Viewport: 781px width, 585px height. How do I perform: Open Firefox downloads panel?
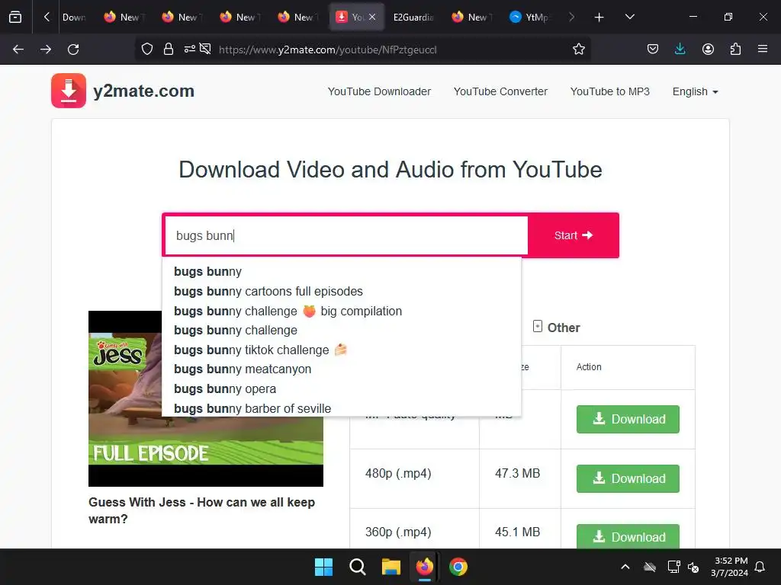pyautogui.click(x=680, y=50)
